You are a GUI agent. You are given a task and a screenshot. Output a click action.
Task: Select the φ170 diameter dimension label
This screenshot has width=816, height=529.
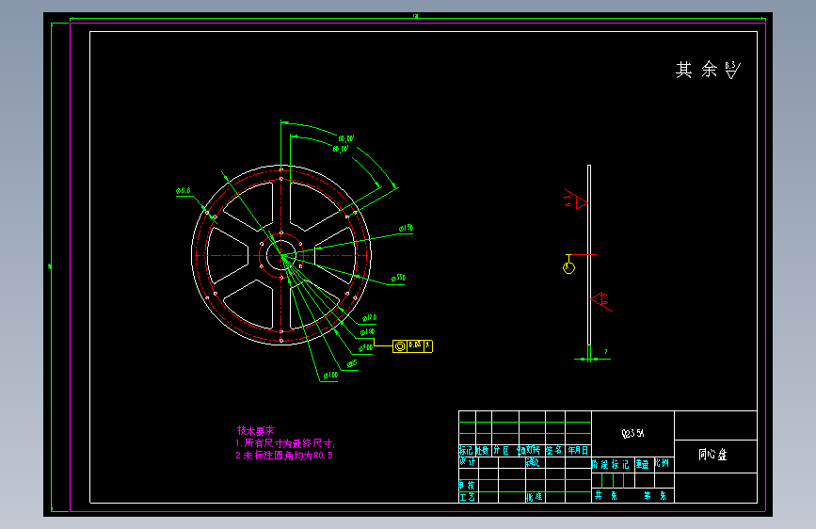[x=370, y=317]
